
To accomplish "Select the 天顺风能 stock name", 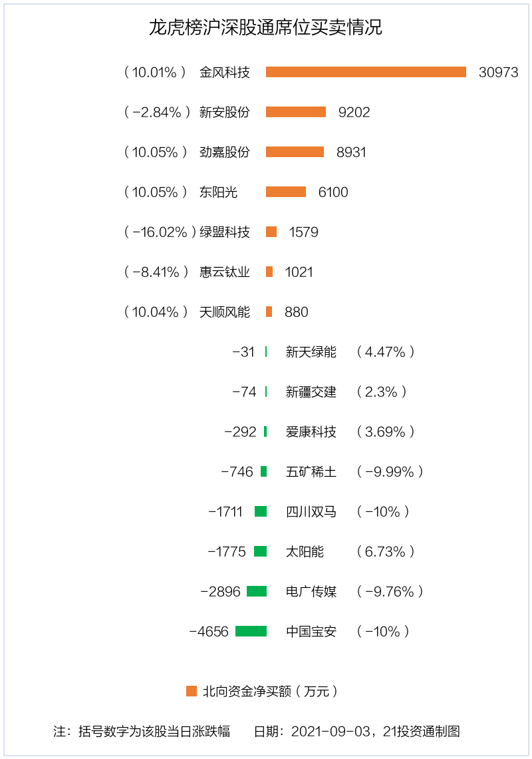I will point(225,312).
